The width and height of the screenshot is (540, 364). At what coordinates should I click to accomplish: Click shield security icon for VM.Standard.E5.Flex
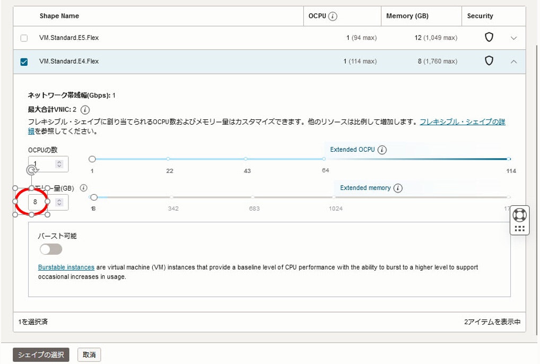tap(489, 37)
